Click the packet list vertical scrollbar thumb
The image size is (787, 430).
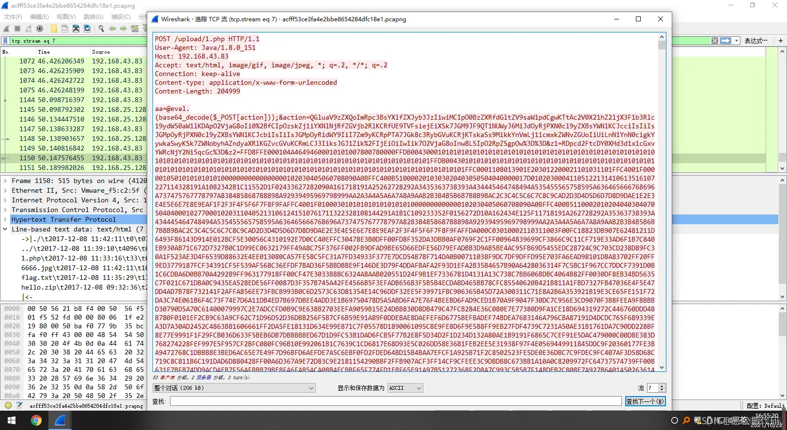(782, 157)
